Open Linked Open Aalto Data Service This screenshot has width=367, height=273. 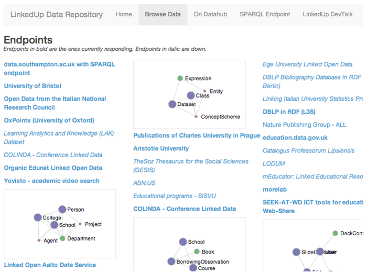coord(50,265)
